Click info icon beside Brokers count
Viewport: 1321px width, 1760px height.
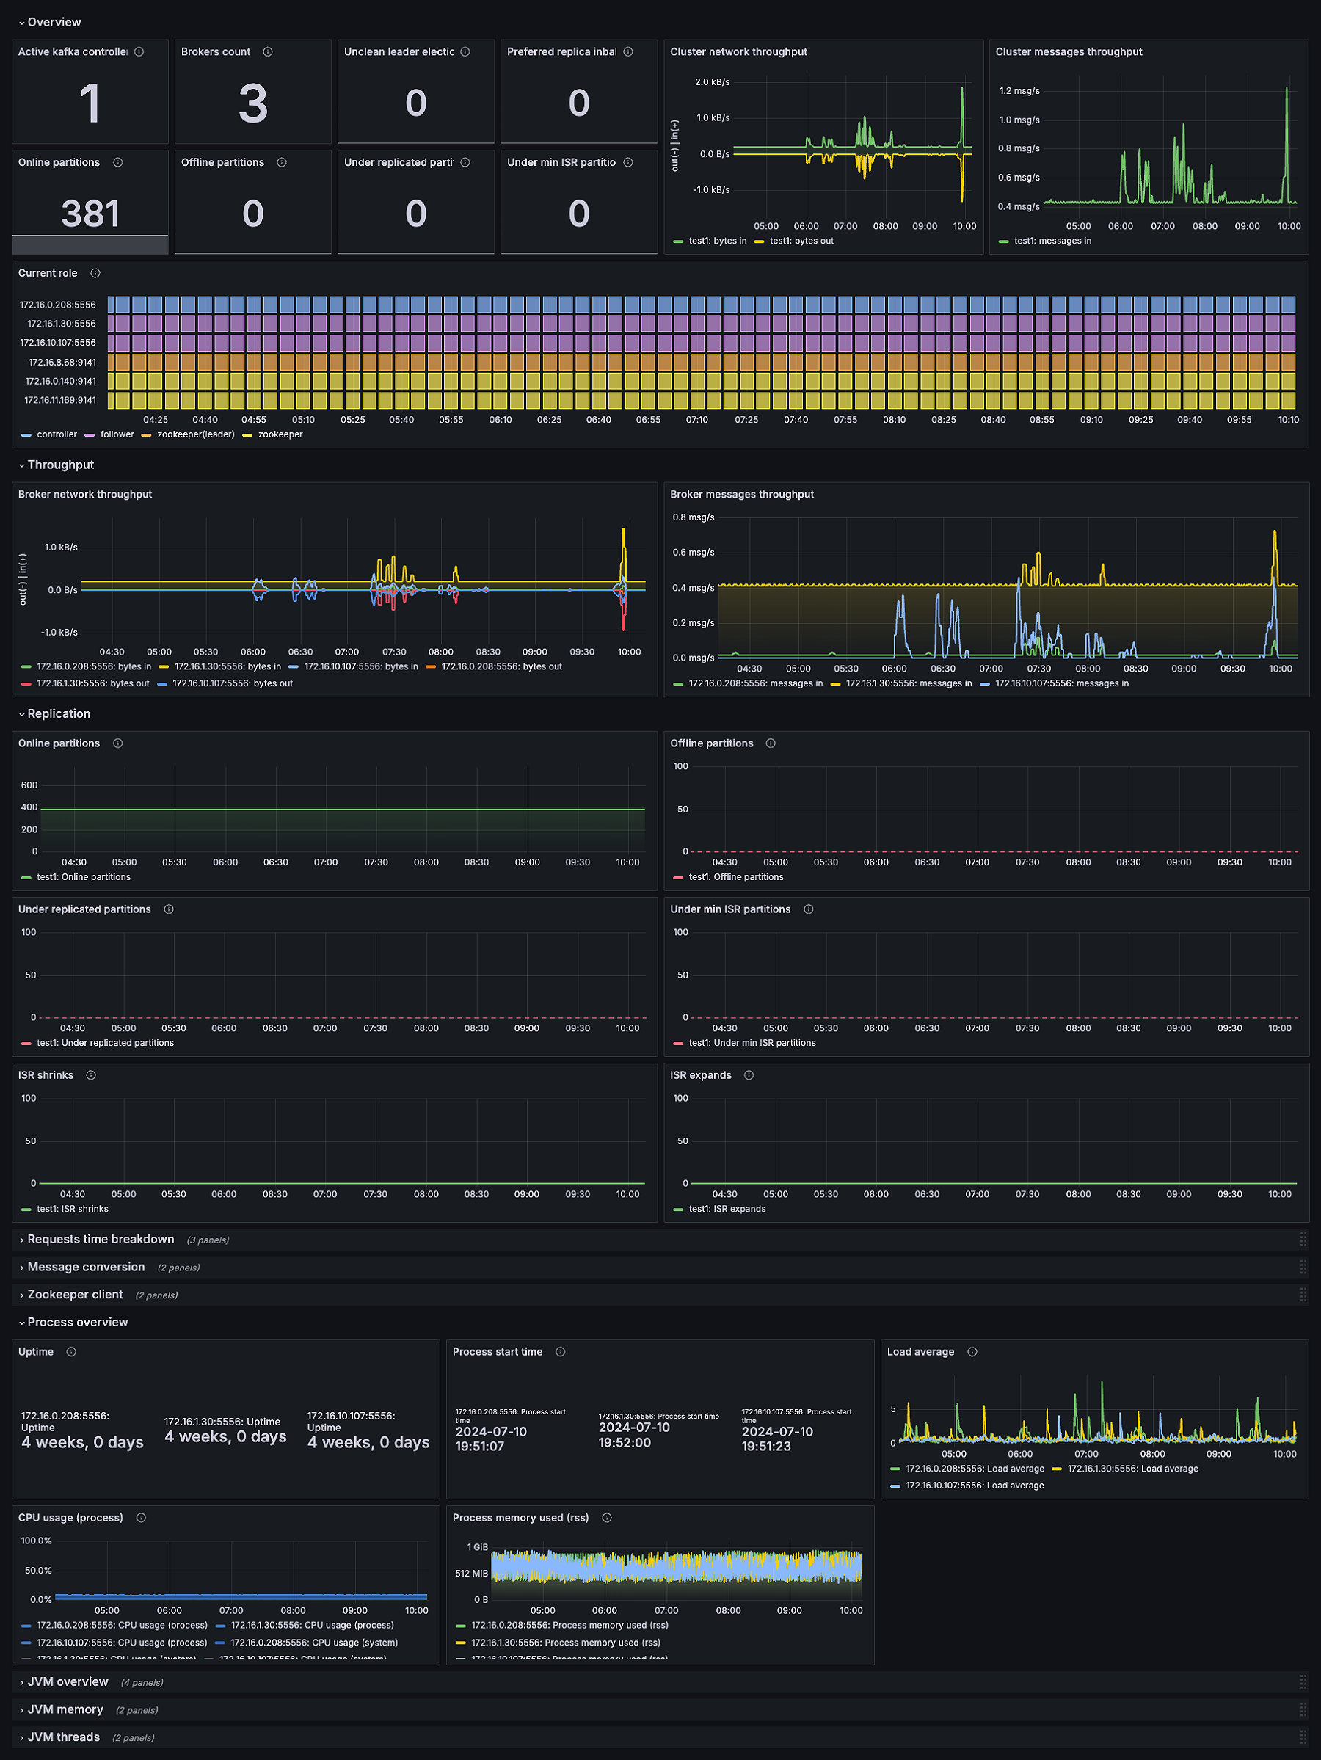coord(267,51)
